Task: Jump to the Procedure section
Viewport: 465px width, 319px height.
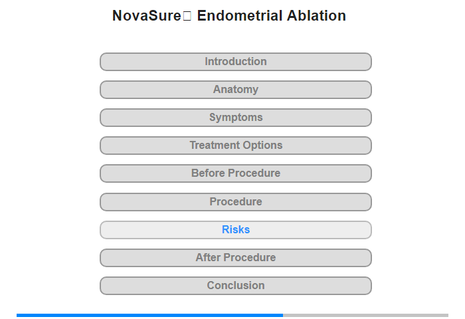Action: click(236, 202)
